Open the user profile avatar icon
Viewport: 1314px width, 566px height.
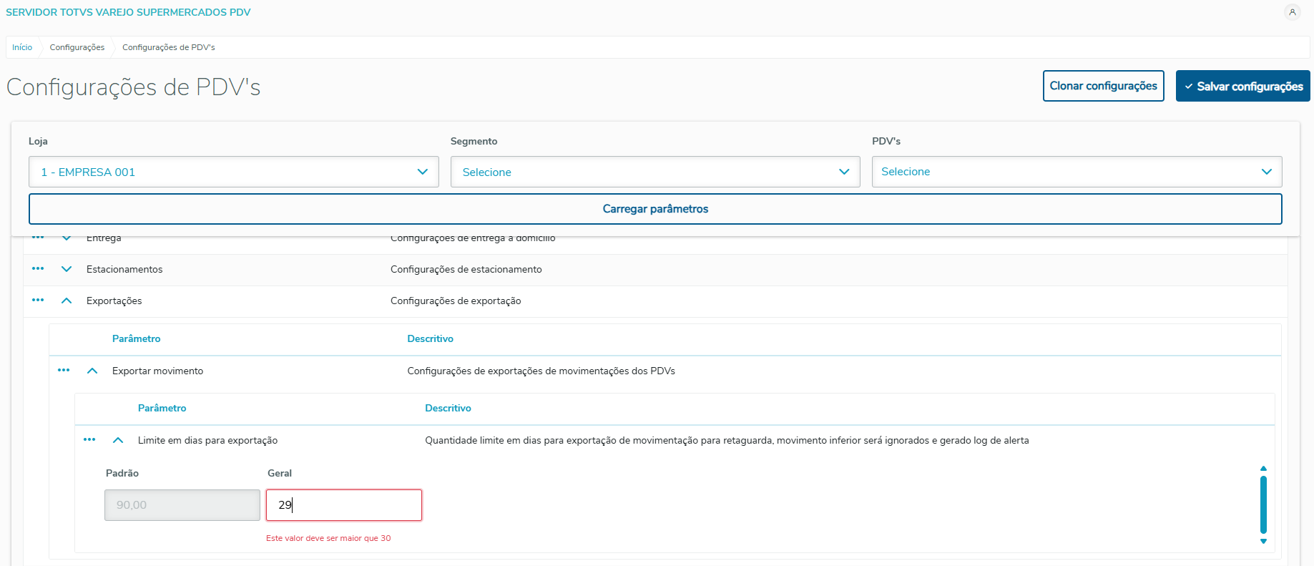tap(1292, 12)
